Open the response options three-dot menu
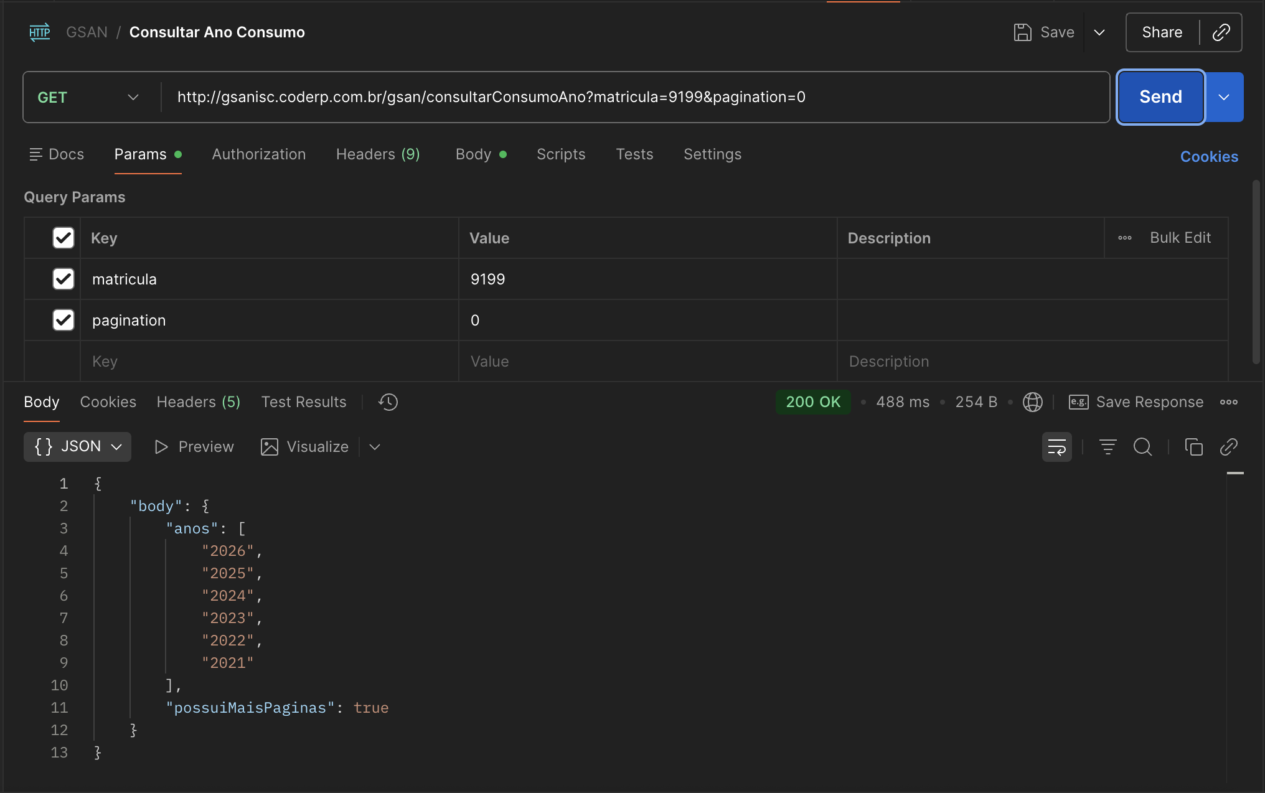This screenshot has width=1265, height=793. [1228, 402]
